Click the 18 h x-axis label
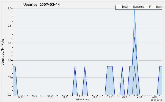This screenshot has width=165, height=102. point(95,96)
